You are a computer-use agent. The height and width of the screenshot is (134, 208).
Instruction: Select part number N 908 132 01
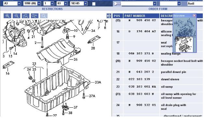point(142,105)
